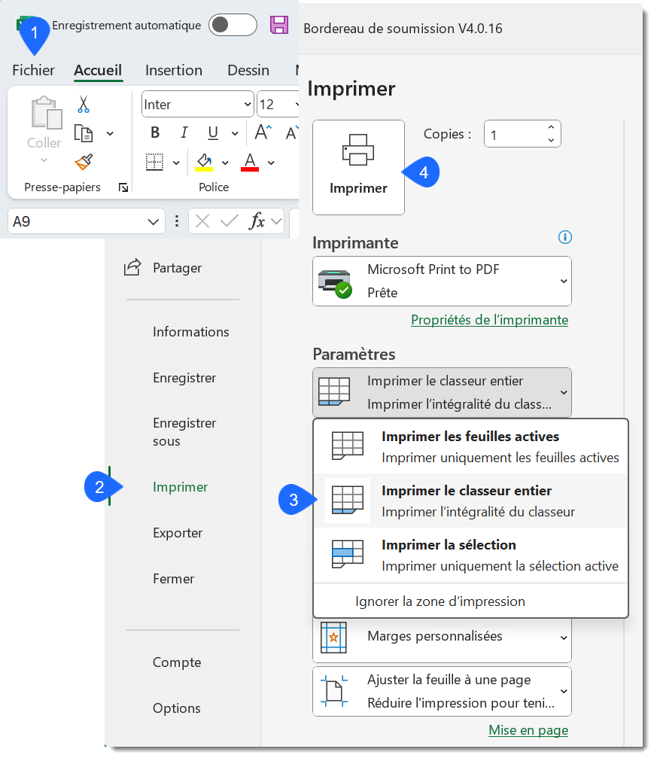Open Ajuster la feuille à une page dropdown
The height and width of the screenshot is (758, 654).
tap(442, 691)
